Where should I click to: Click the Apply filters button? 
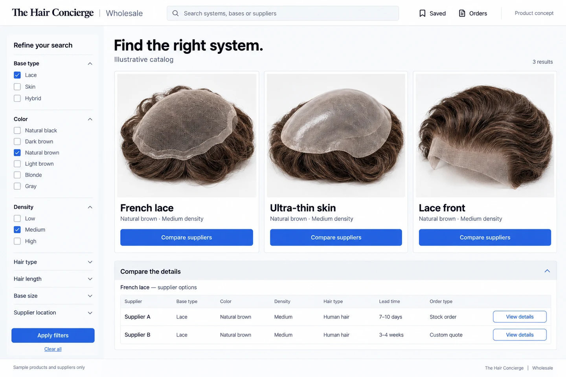[53, 335]
